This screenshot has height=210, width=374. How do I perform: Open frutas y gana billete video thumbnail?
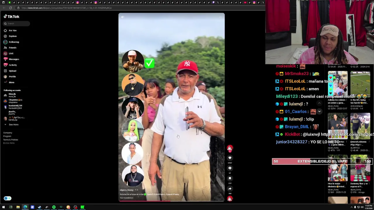(338, 126)
